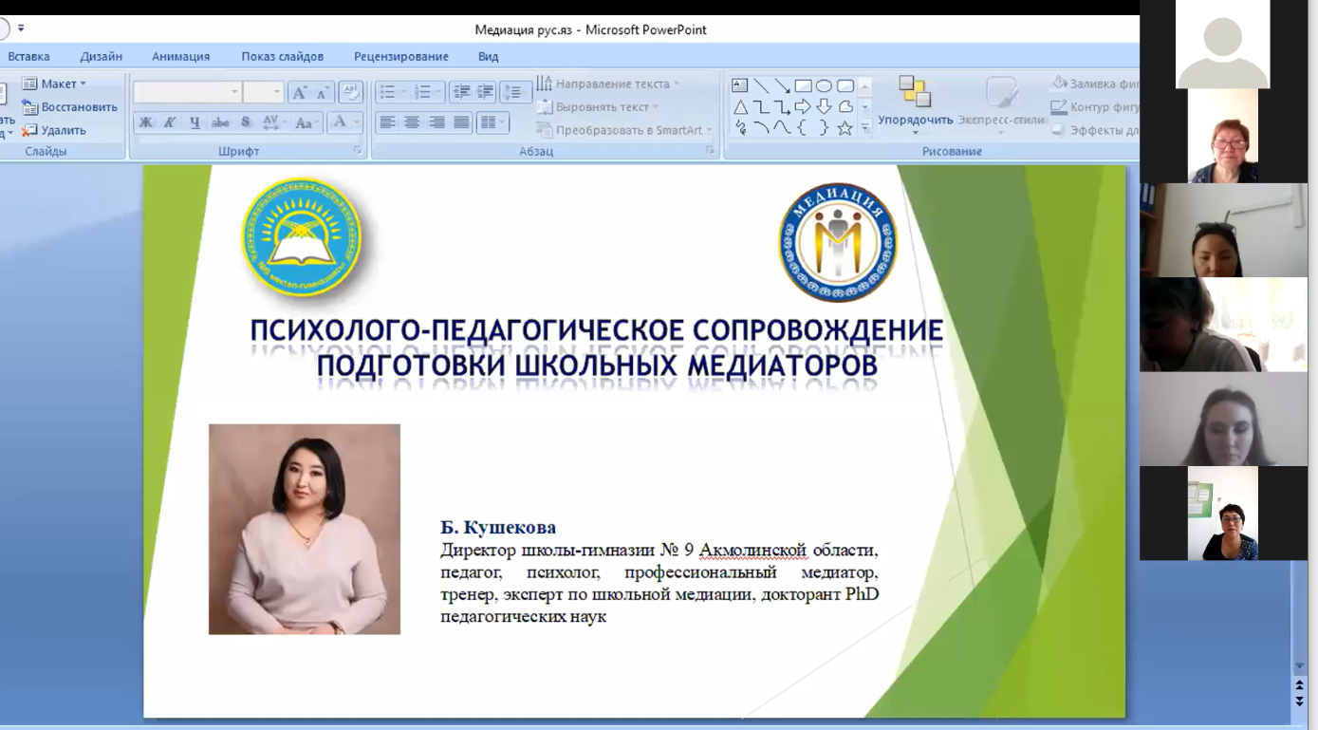Open the Вставка ribbon tab
Screen dimensions: 1318x730
(28, 56)
